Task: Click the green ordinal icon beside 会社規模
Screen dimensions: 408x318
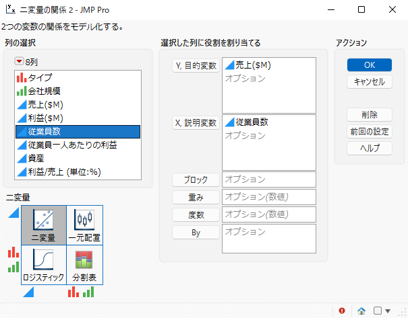Action: click(x=22, y=91)
